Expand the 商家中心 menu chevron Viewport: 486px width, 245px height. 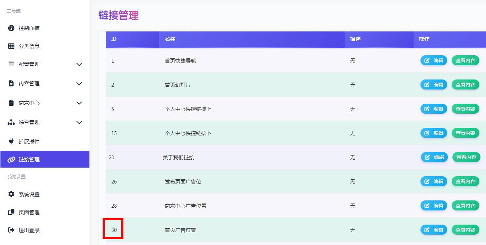coord(79,103)
